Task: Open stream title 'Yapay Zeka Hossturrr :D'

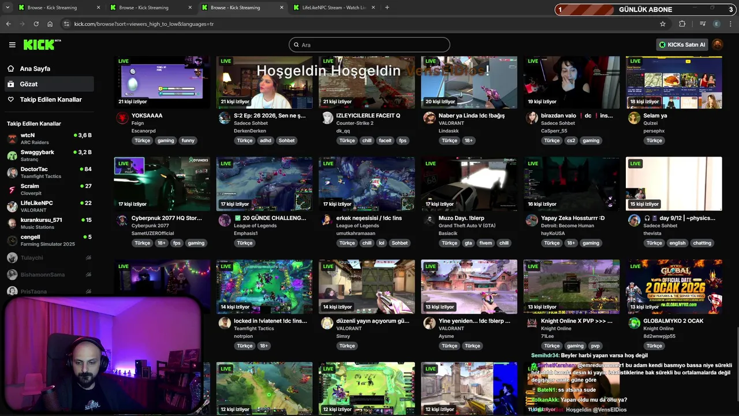Action: tap(573, 218)
